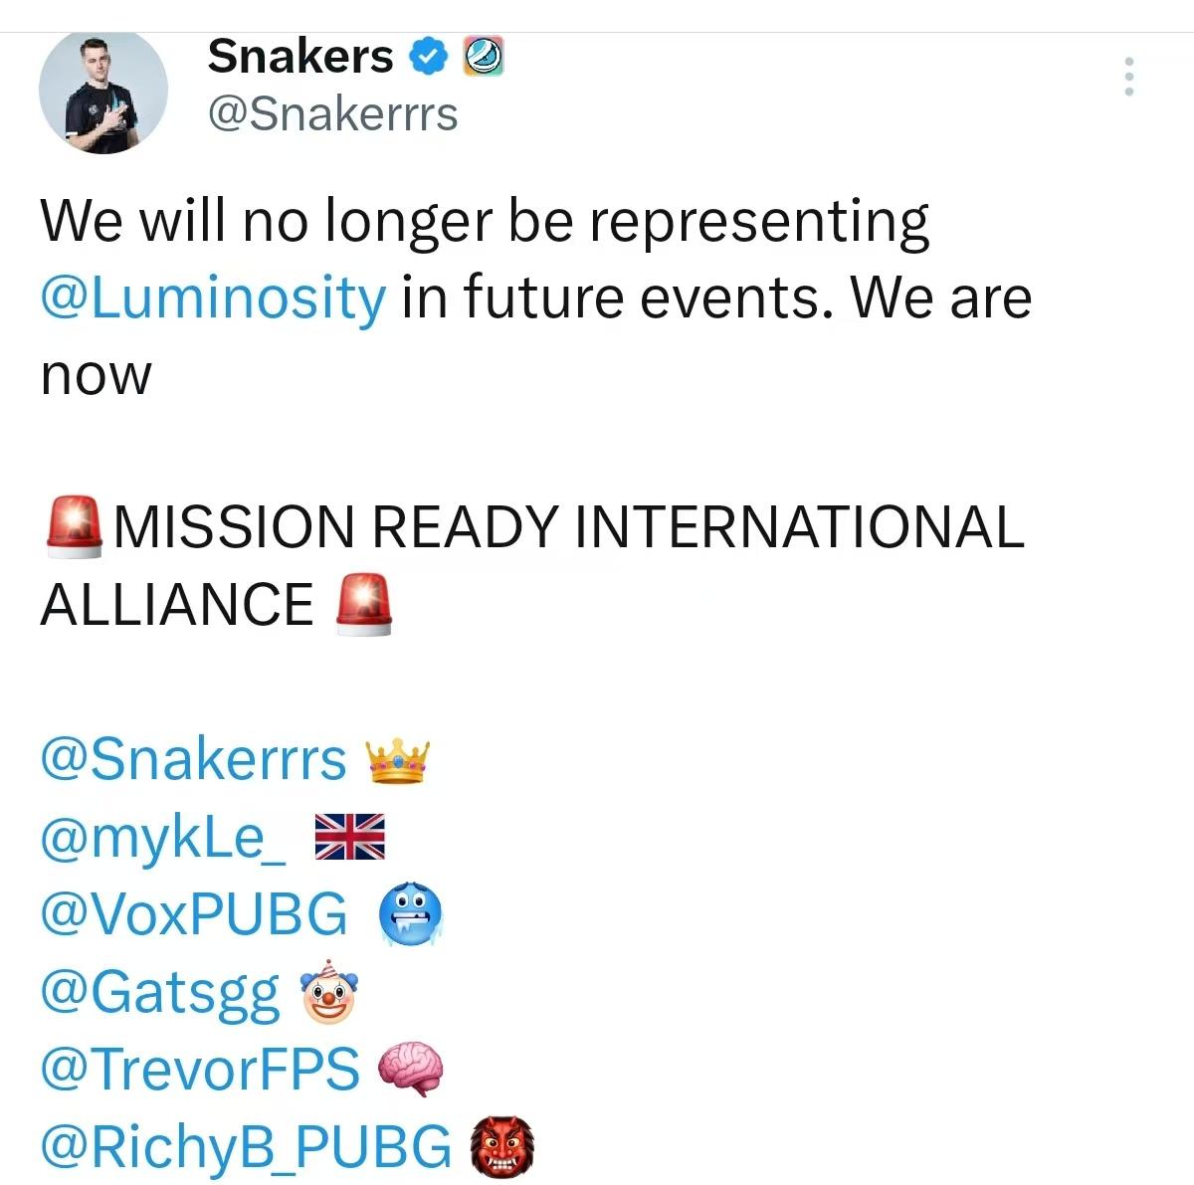Click the cold face emoji beside @VoxPUBG
The height and width of the screenshot is (1185, 1194).
point(411,914)
